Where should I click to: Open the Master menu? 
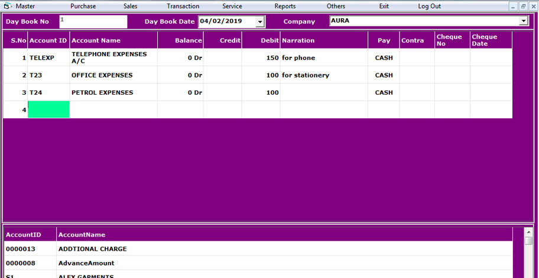25,6
